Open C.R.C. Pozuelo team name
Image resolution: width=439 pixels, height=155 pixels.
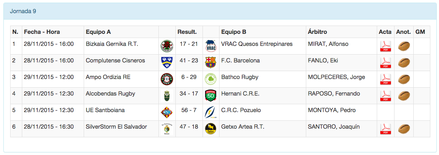(x=241, y=110)
